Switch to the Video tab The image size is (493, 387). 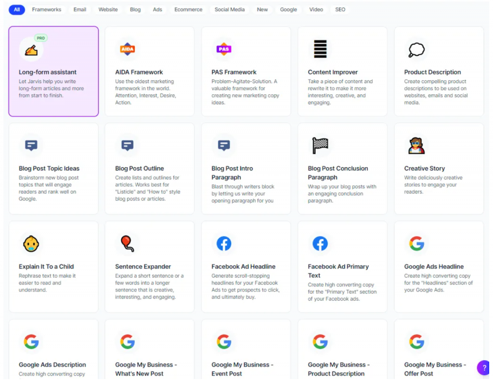click(316, 10)
